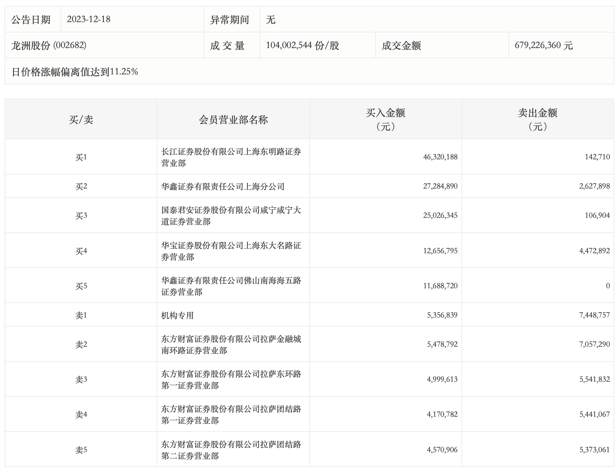Click the 卖出金额（元） column header

538,119
